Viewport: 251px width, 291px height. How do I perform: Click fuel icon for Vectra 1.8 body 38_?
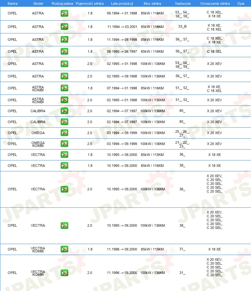click(64, 166)
